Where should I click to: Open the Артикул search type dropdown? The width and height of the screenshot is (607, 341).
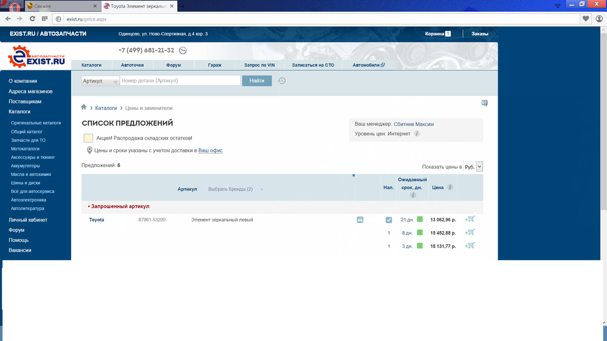(100, 81)
